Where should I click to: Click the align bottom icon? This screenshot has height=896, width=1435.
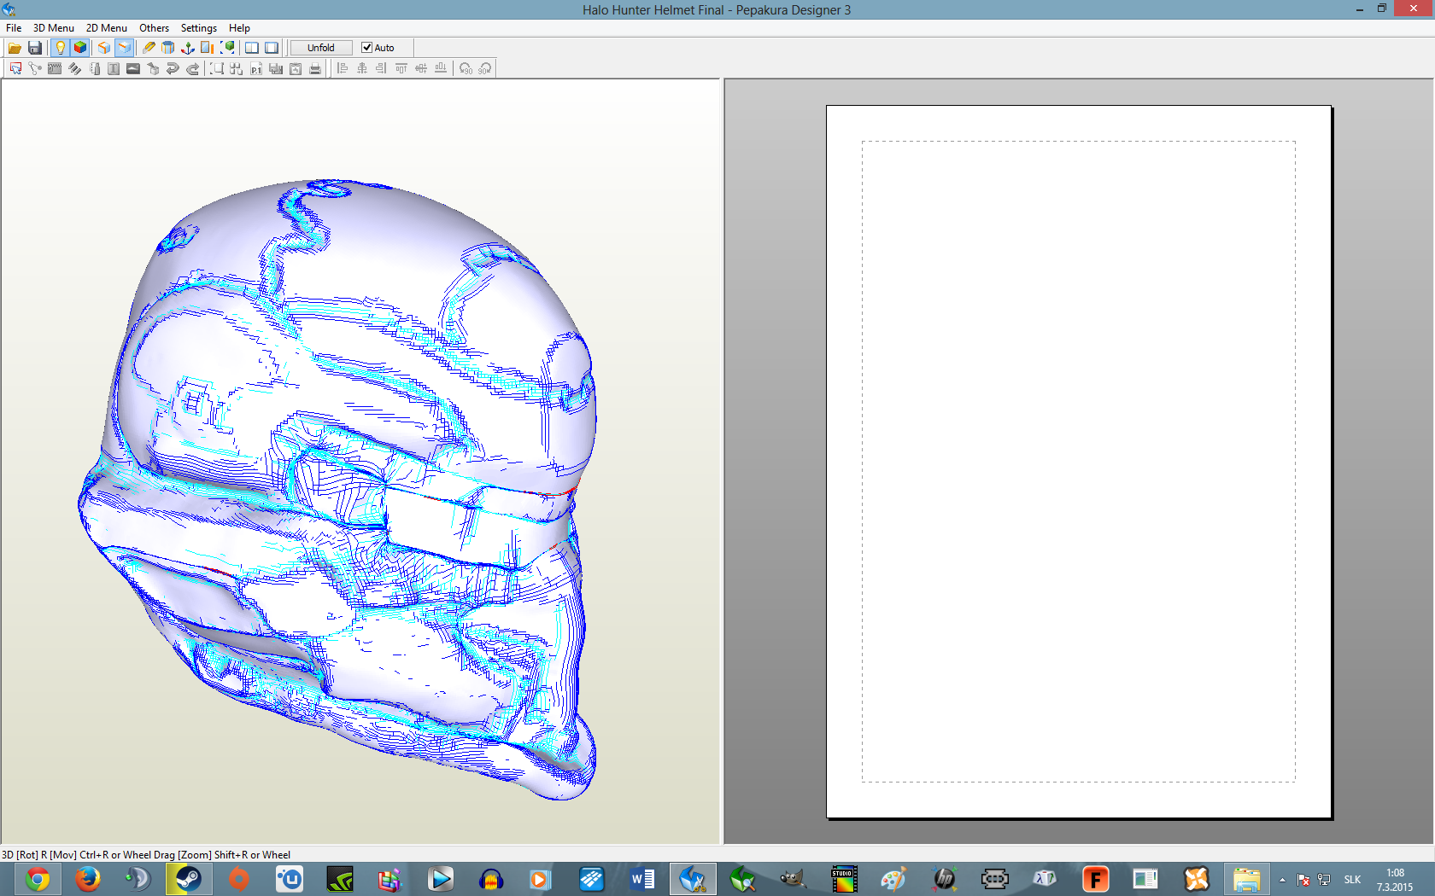pyautogui.click(x=441, y=69)
